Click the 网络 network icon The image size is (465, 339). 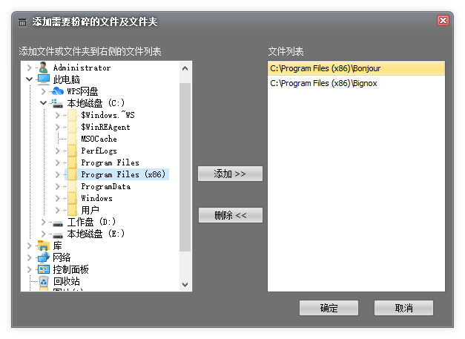coord(44,257)
